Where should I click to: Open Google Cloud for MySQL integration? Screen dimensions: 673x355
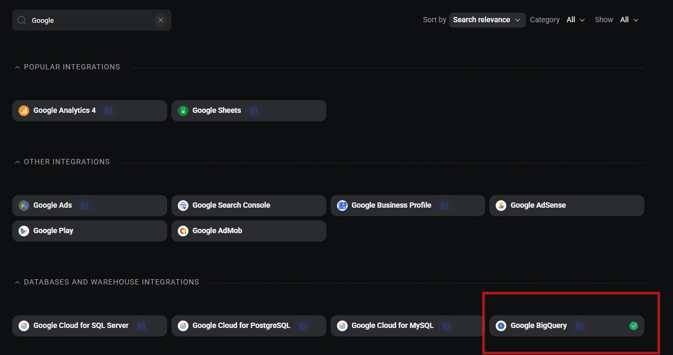[x=408, y=326]
